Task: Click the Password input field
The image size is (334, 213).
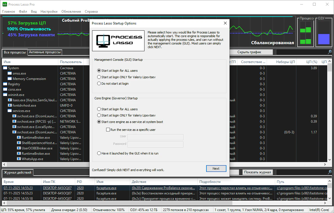Action: pyautogui.click(x=155, y=144)
